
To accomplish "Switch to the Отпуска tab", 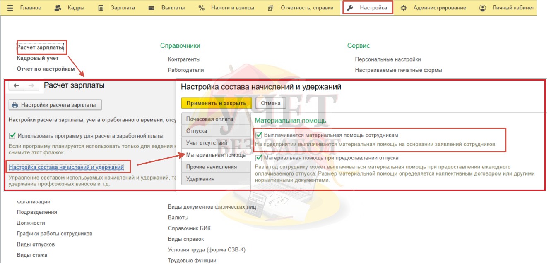I will 216,131.
